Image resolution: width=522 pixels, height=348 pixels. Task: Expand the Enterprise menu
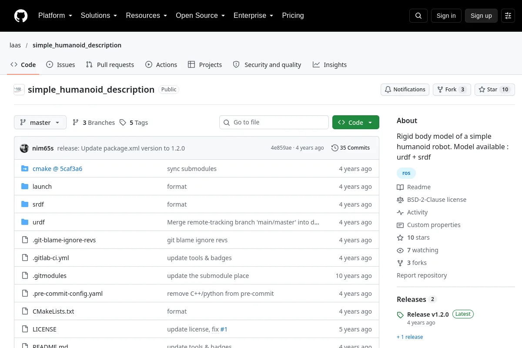[253, 16]
